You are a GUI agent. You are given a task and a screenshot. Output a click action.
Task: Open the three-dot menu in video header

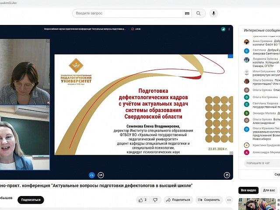click(x=229, y=29)
